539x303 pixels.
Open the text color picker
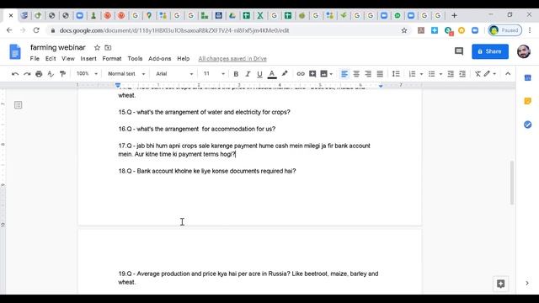(x=272, y=74)
